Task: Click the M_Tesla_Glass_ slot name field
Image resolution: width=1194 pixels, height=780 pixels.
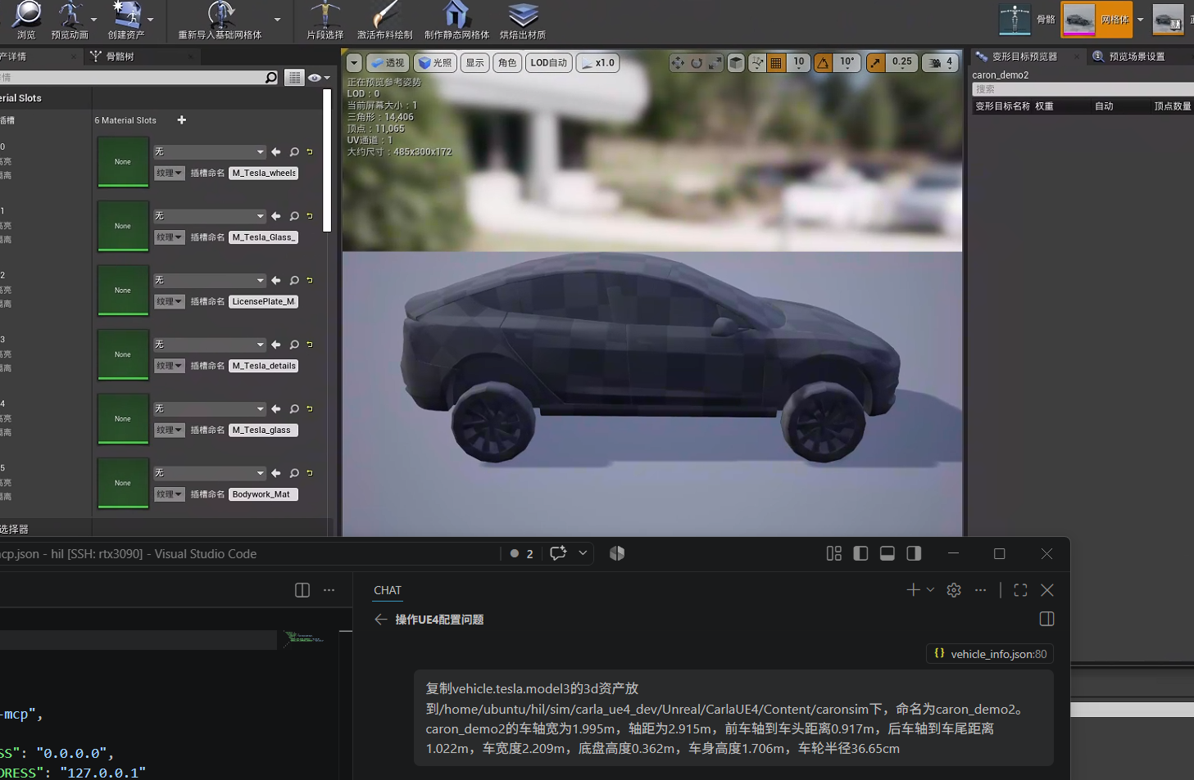Action: point(263,237)
